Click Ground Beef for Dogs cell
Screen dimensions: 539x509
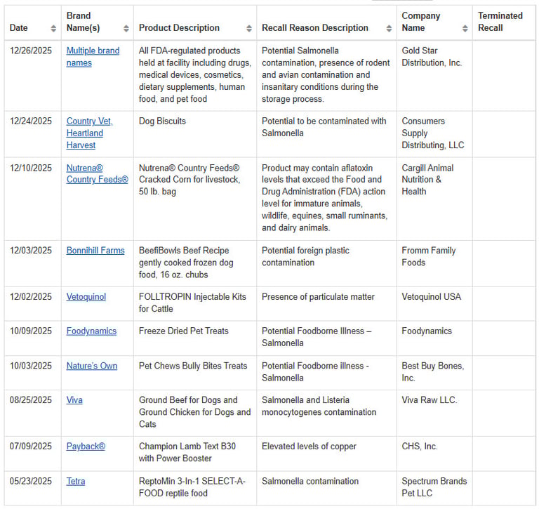[195, 412]
